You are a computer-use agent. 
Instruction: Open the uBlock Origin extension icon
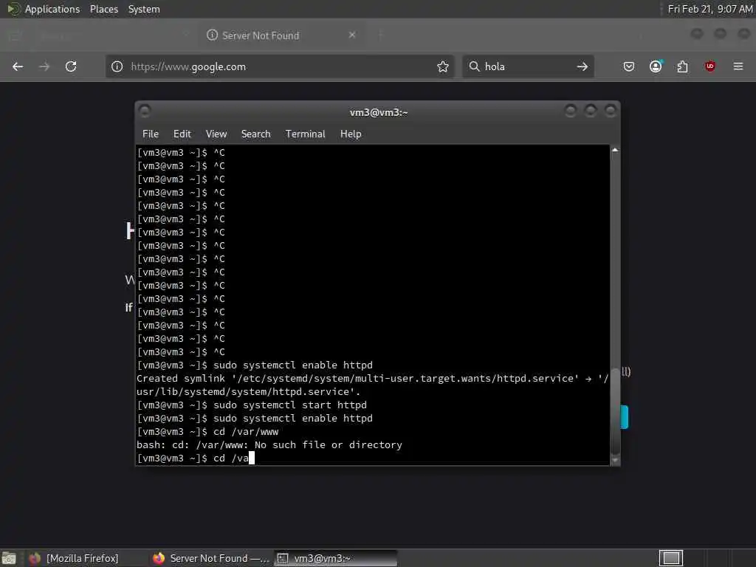(x=709, y=66)
